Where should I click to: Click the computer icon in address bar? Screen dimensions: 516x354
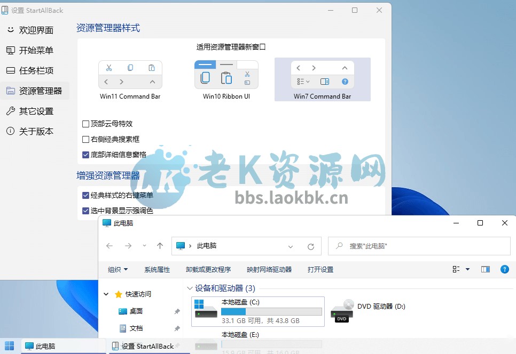coord(181,246)
